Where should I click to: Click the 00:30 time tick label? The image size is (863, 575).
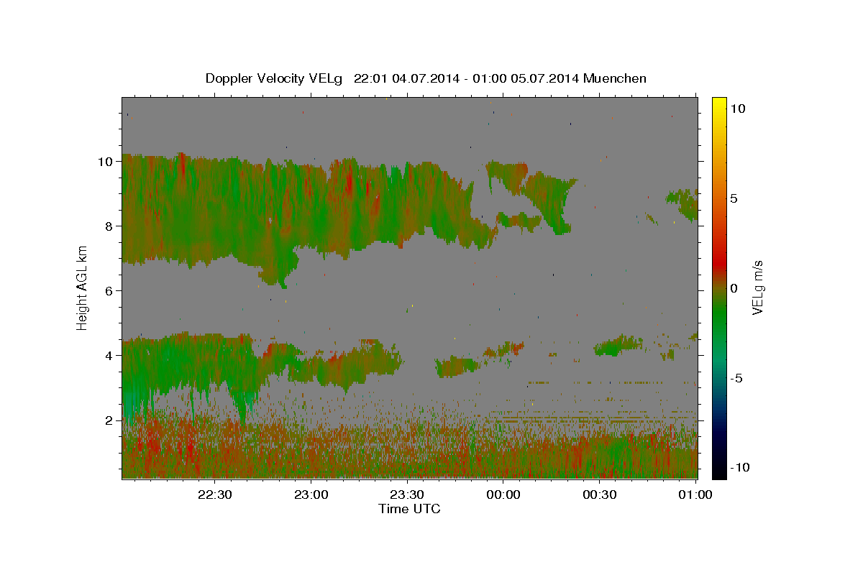(600, 494)
